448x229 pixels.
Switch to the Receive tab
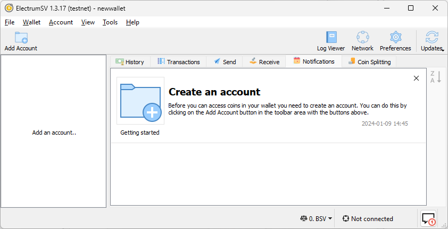tap(264, 62)
